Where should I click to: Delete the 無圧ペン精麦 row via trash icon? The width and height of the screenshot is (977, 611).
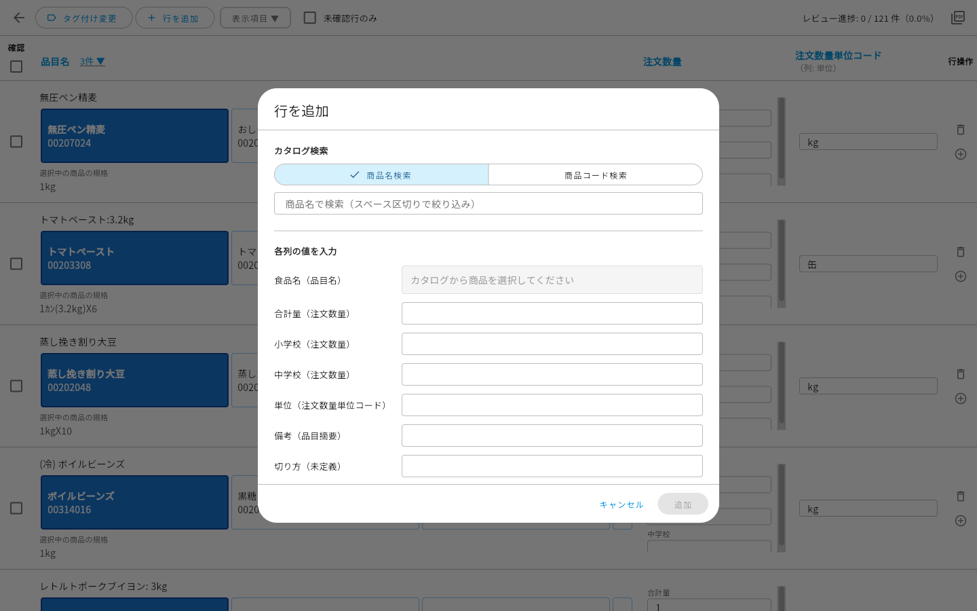960,130
